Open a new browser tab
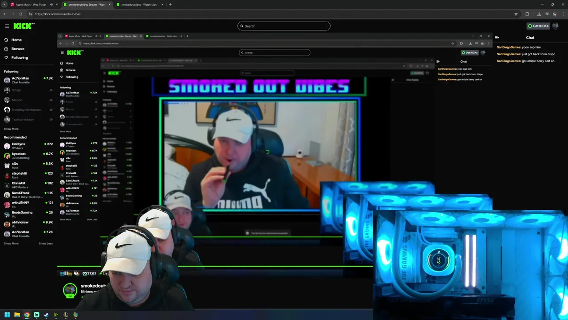 (170, 4)
